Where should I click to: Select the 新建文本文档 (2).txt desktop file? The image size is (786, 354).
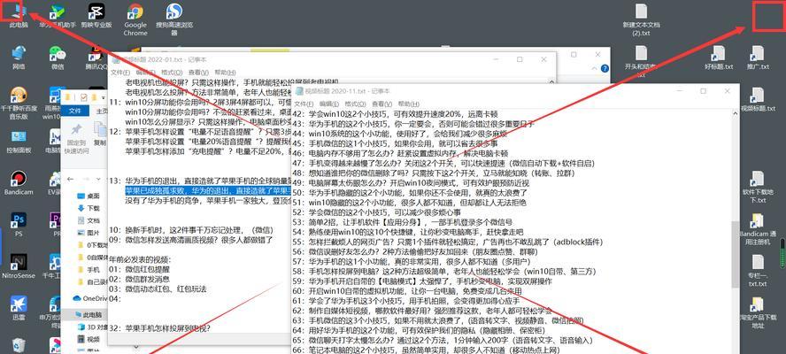(641, 19)
